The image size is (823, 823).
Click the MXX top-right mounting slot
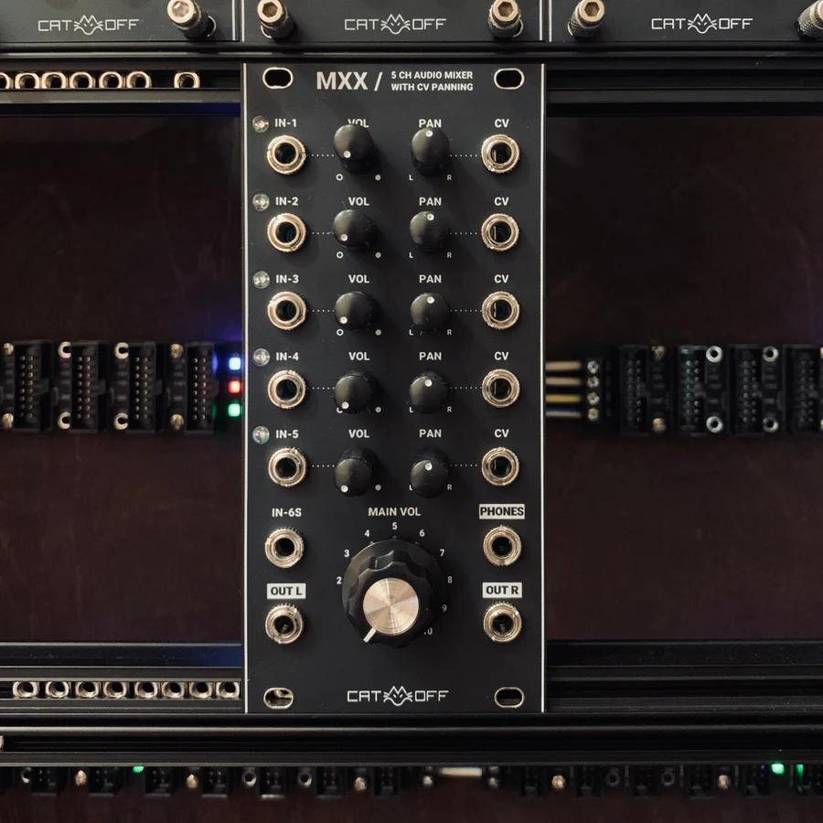tap(508, 79)
